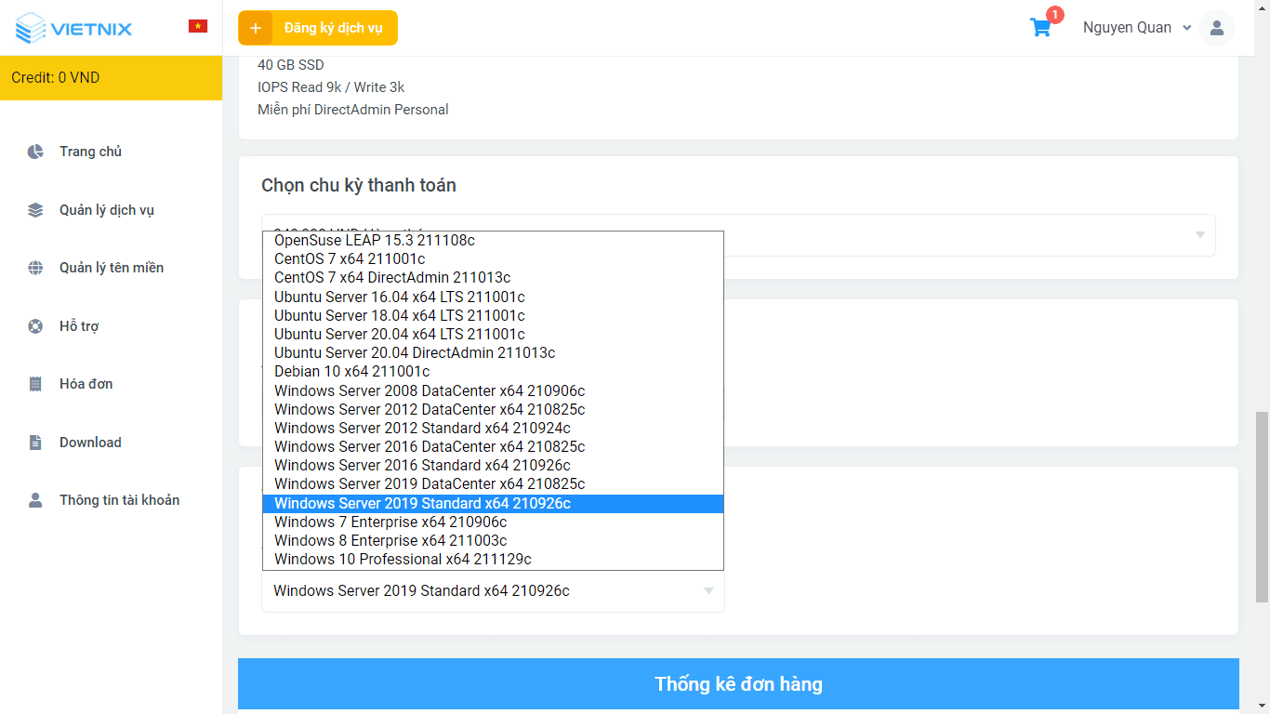
Task: Open Quản lý tên miền menu
Action: [x=112, y=268]
